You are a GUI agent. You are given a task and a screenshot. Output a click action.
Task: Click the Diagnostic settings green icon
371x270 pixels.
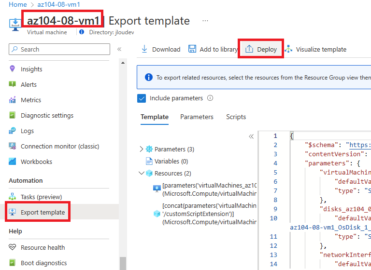(x=12, y=115)
